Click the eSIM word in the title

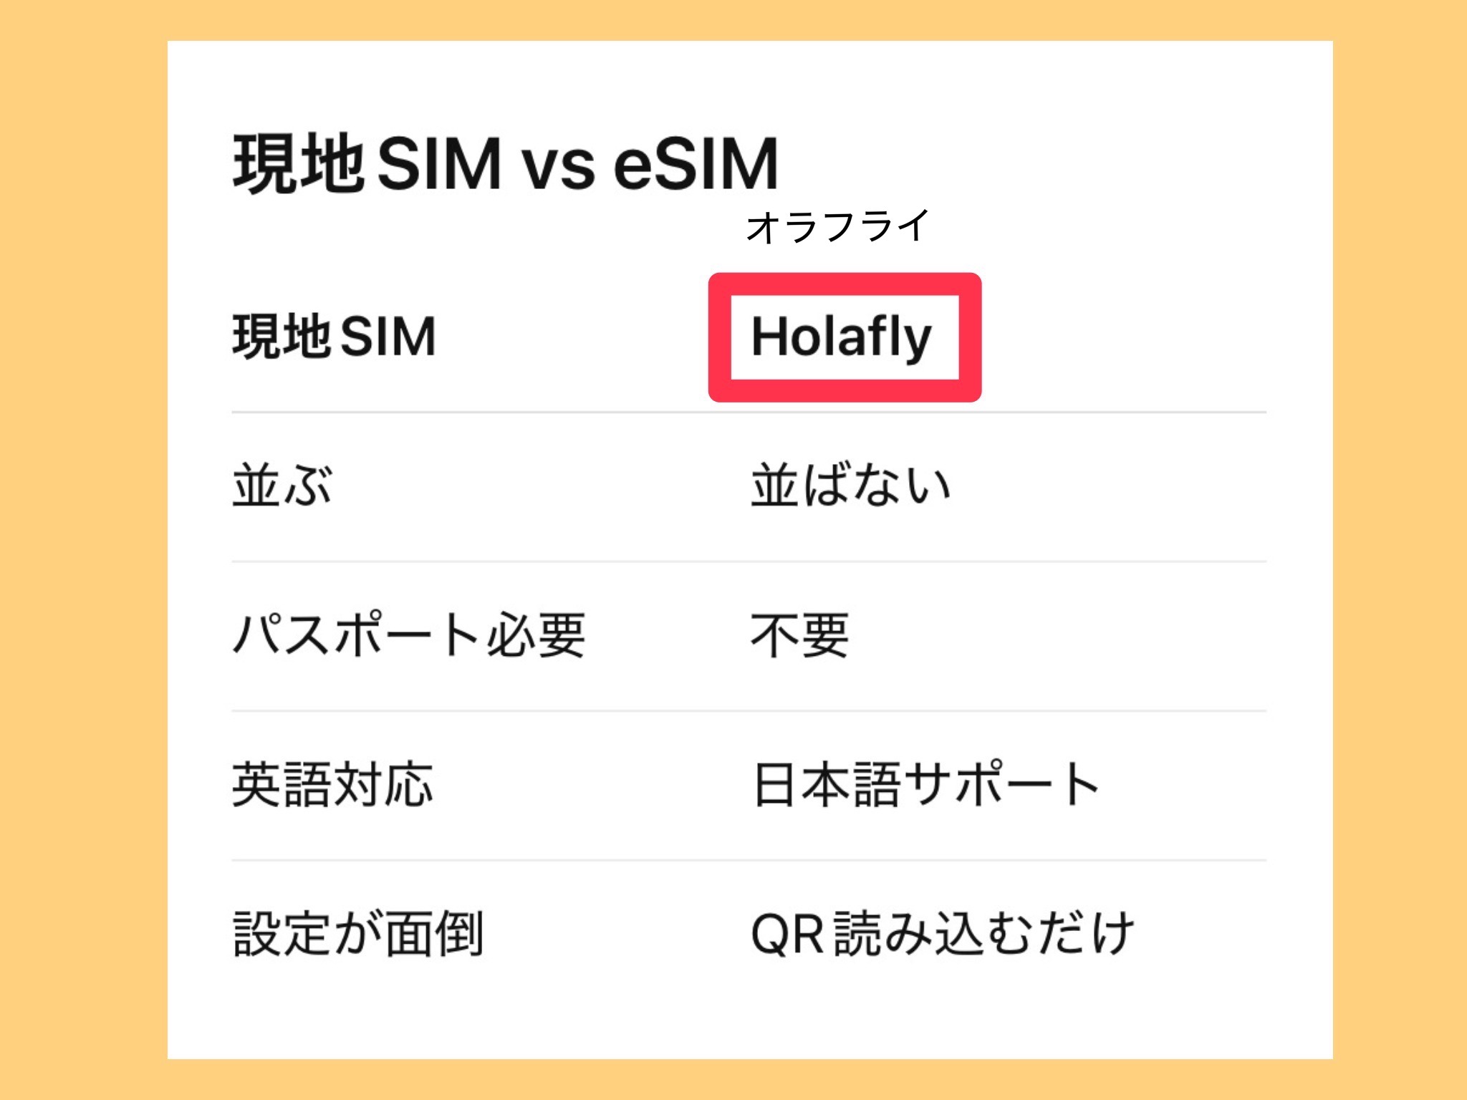click(x=696, y=164)
